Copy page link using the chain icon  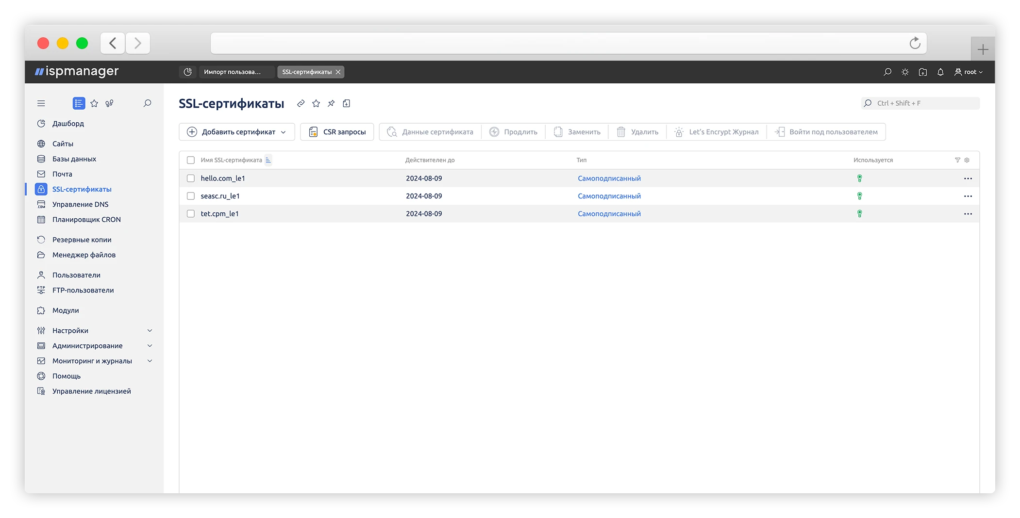coord(301,103)
